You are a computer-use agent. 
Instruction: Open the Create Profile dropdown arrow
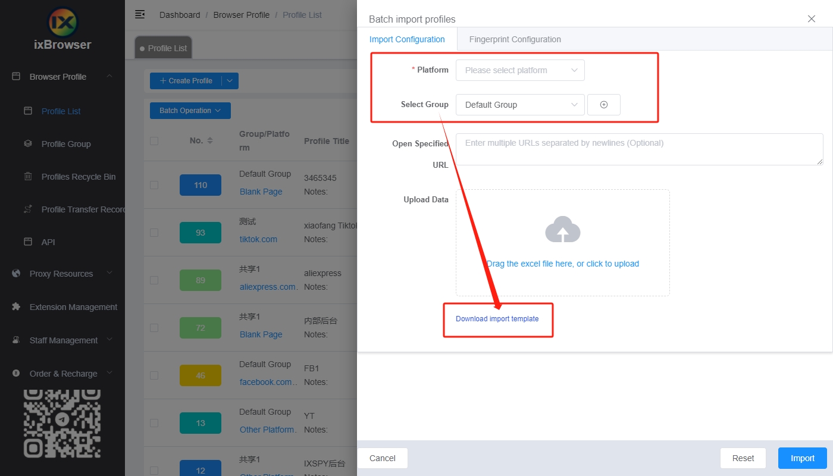[x=230, y=81]
